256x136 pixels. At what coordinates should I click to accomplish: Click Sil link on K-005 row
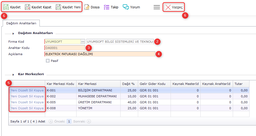[x=31, y=102]
